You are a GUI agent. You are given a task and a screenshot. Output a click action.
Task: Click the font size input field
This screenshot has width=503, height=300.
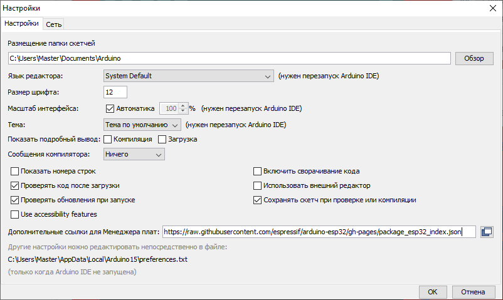click(x=115, y=92)
